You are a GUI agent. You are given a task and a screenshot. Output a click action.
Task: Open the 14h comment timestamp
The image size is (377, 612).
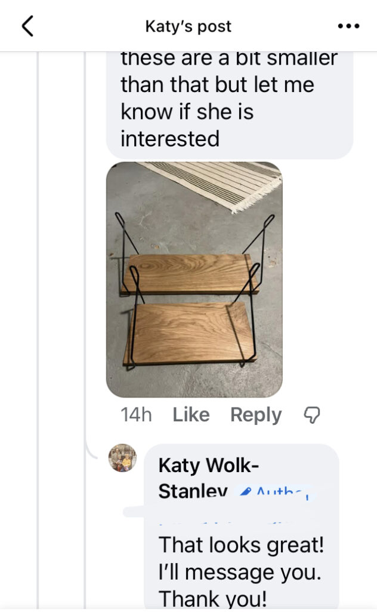(136, 415)
